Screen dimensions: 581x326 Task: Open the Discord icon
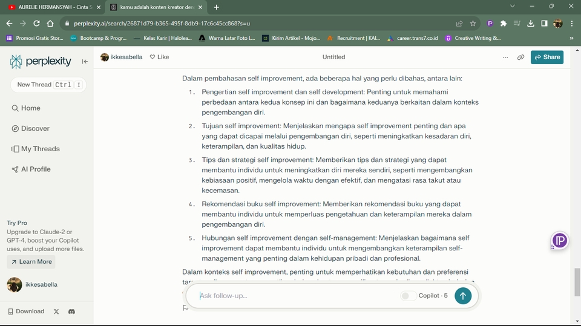point(72,311)
